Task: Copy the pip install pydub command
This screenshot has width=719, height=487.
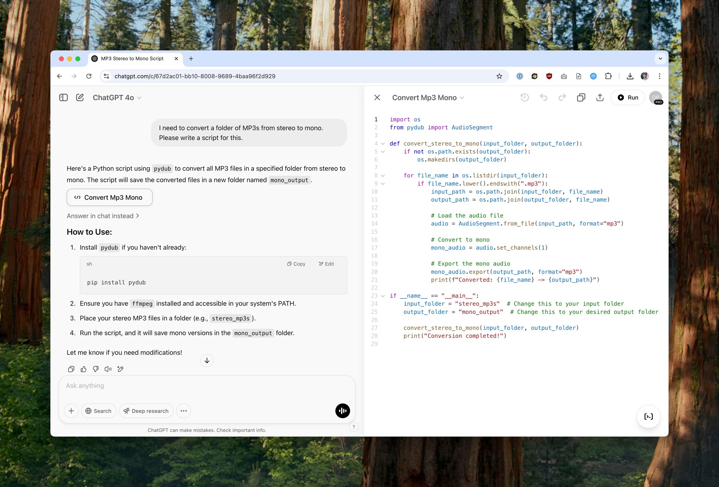Action: click(x=296, y=264)
